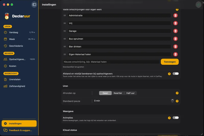
Task: Open help for Standaard pauze setting
Action: pyautogui.click(x=177, y=101)
